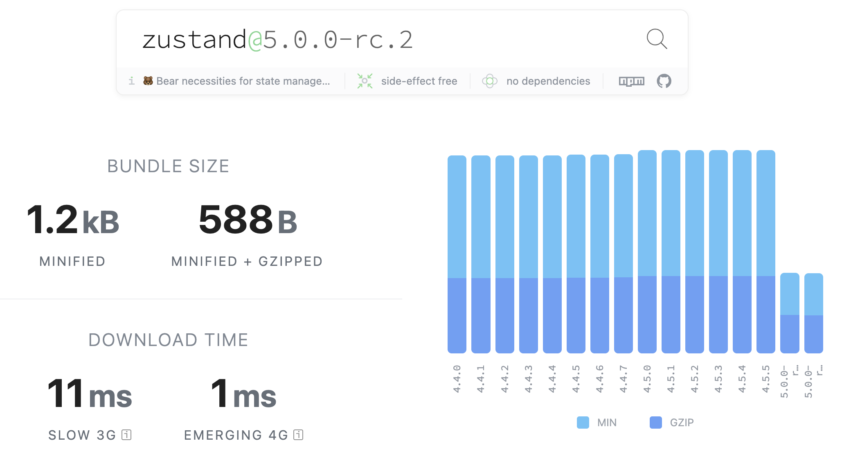Screen dimensions: 860x463
Task: Click the 'side-effect free' label
Action: point(419,81)
